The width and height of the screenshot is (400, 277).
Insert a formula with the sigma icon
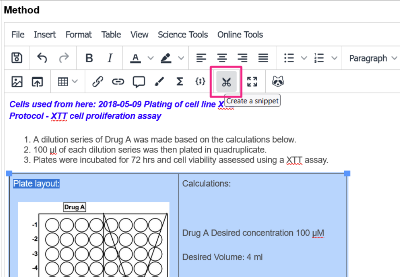coord(180,82)
